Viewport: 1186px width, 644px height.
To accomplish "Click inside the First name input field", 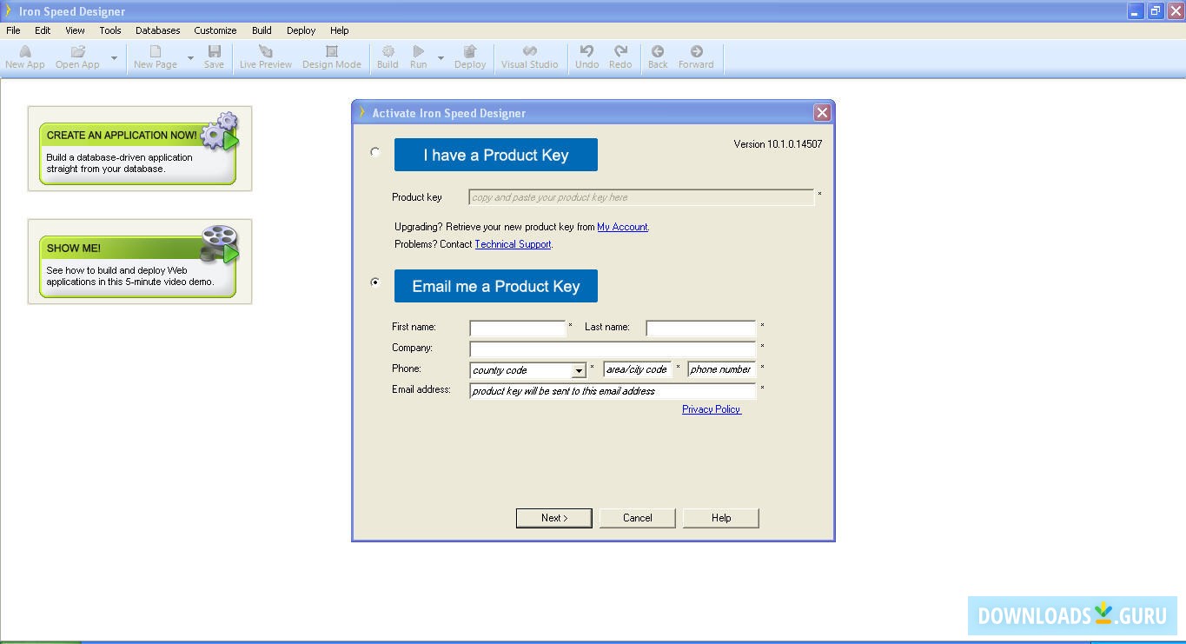I will point(517,328).
